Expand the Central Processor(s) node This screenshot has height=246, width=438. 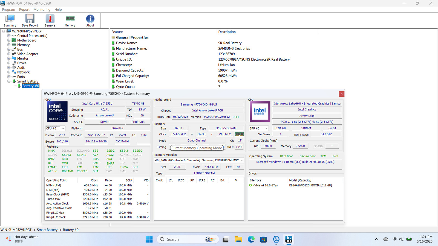pos(9,36)
